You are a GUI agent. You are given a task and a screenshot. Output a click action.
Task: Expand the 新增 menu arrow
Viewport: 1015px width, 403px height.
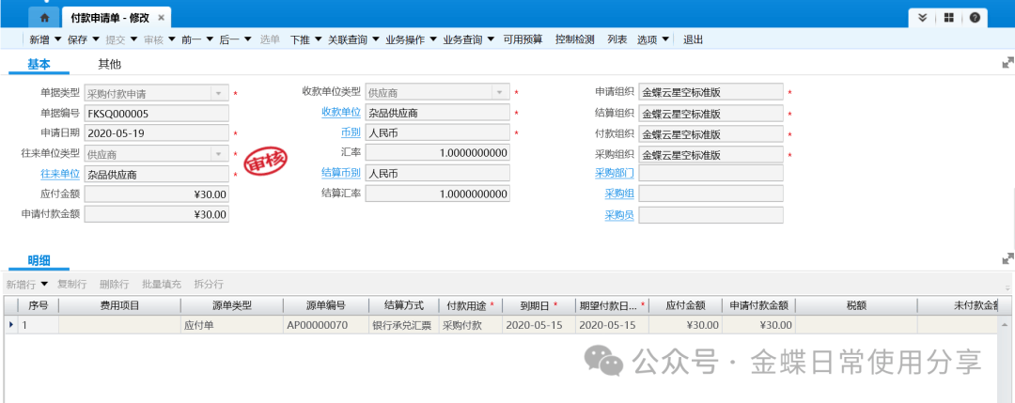(x=57, y=39)
